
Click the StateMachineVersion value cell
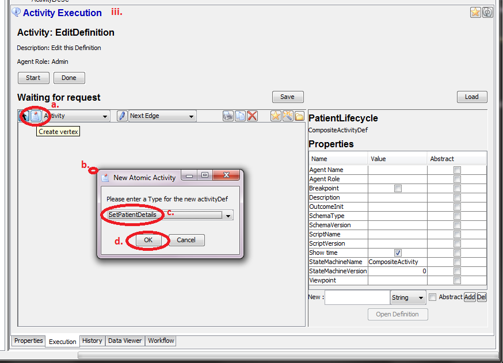pyautogui.click(x=398, y=272)
